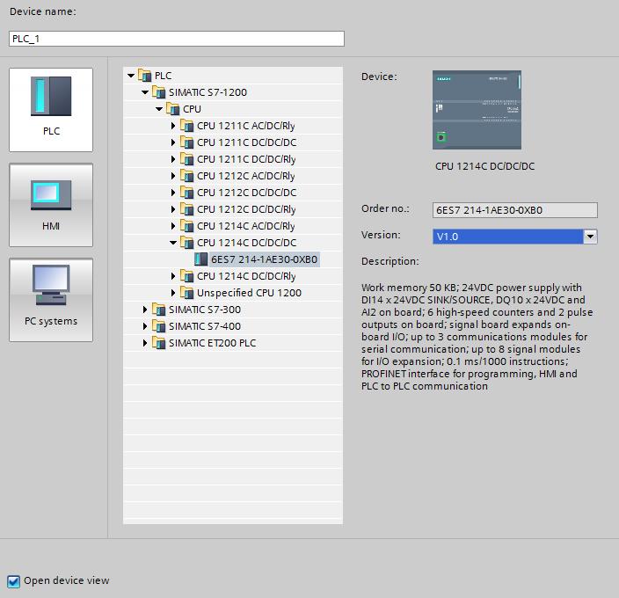Expand CPU 1211C AC/DC/Rly node
The height and width of the screenshot is (598, 619).
(x=173, y=126)
